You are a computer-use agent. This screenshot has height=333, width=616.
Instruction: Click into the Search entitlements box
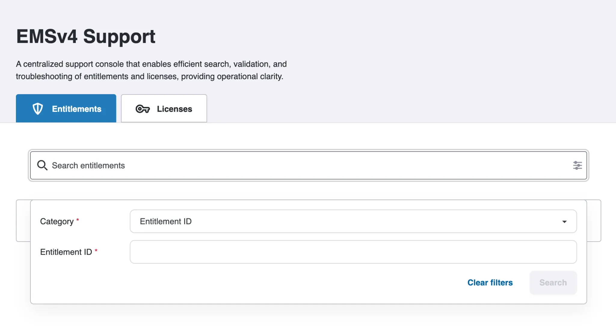pyautogui.click(x=308, y=165)
